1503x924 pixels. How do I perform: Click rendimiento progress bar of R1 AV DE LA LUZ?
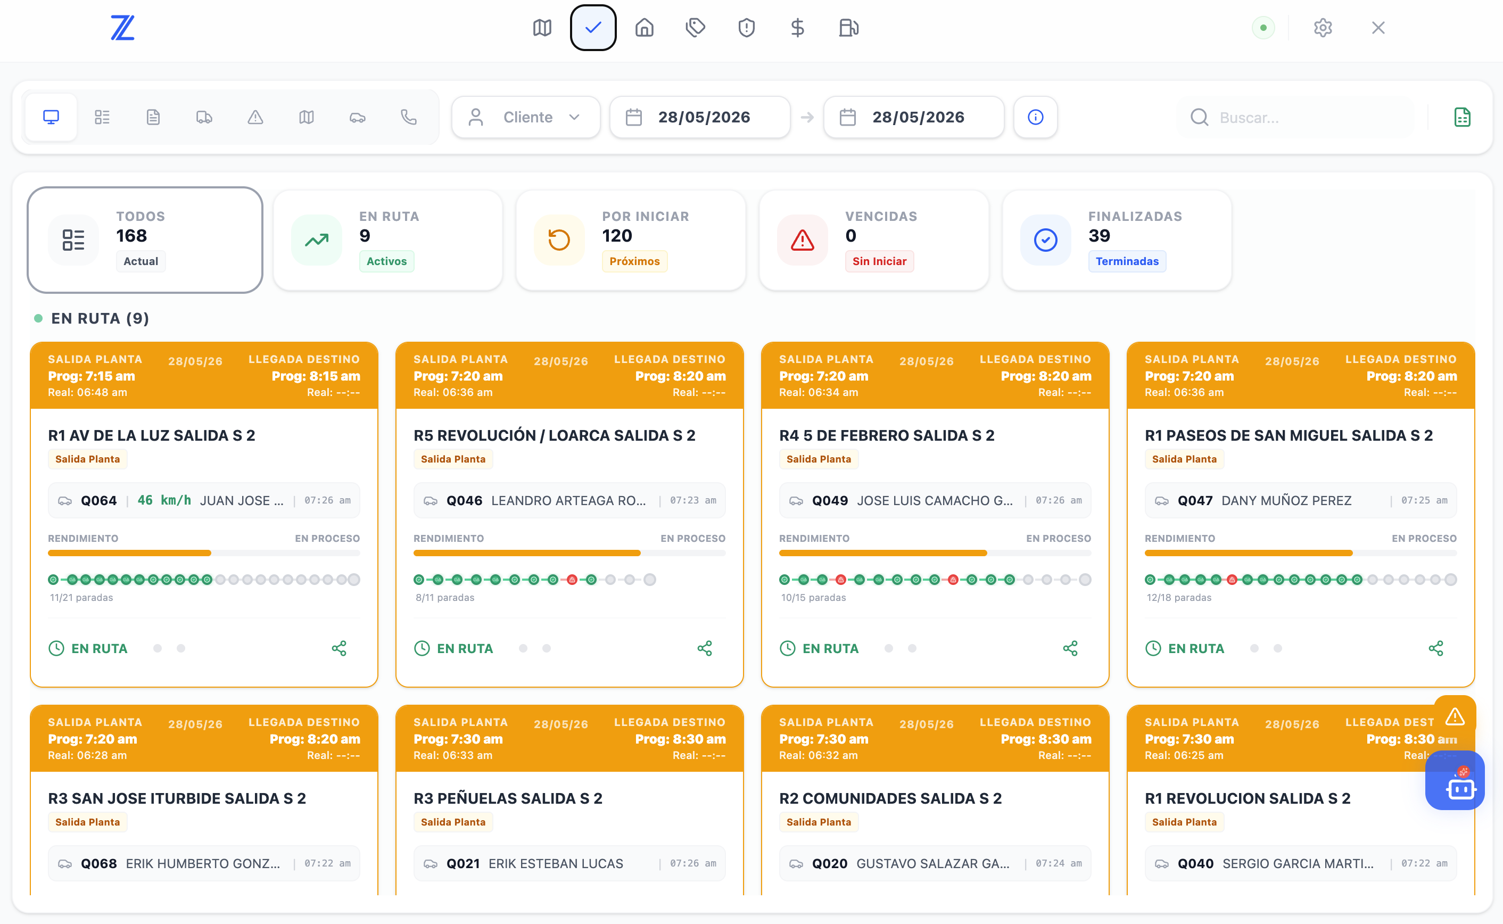[x=204, y=553]
